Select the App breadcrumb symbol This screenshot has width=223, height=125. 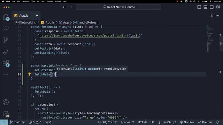click(64, 22)
